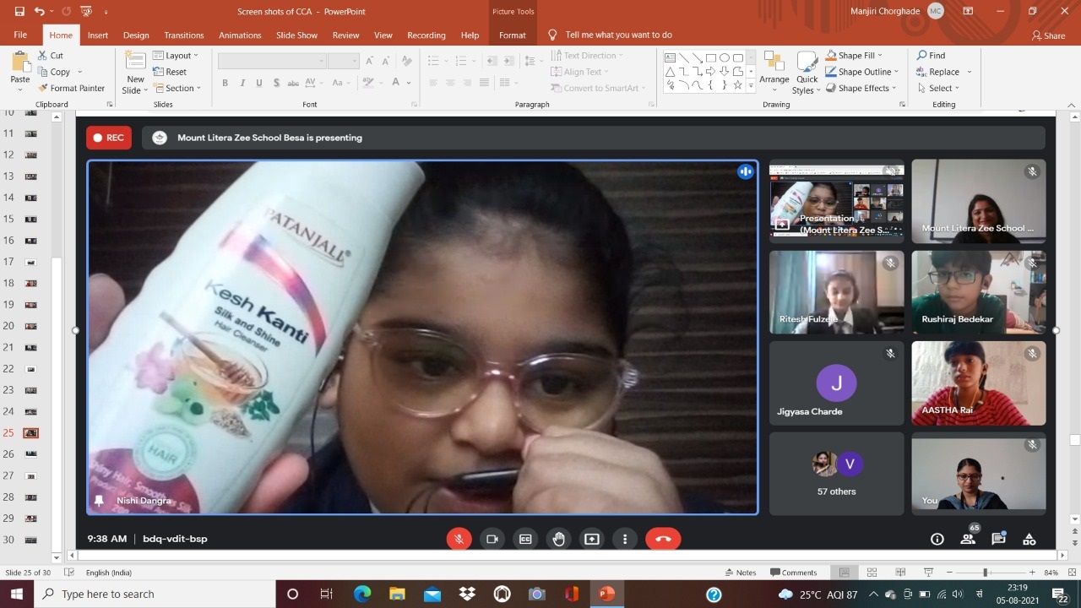This screenshot has height=608, width=1081.
Task: Pick the rectangle shape in the shapes gallery
Action: (x=710, y=57)
